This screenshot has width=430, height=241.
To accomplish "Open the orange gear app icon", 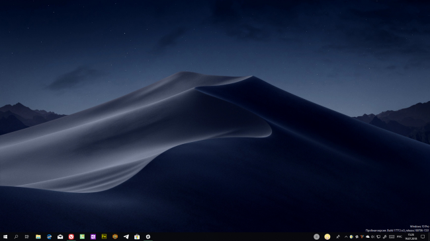I will click(115, 236).
